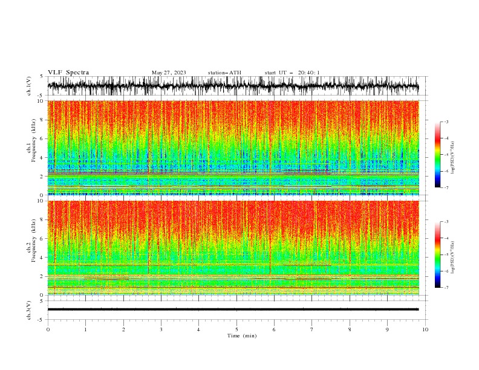The height and width of the screenshot is (370, 479).
Task: Click the ch.1 spectrogram plot
Action: [x=233, y=148]
